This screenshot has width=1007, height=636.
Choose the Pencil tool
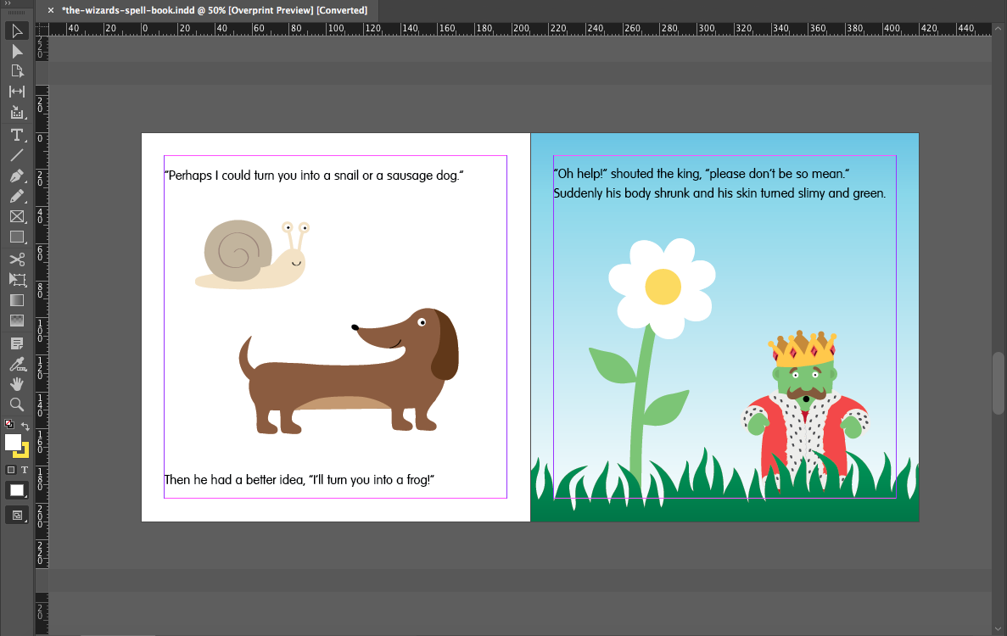coord(17,197)
